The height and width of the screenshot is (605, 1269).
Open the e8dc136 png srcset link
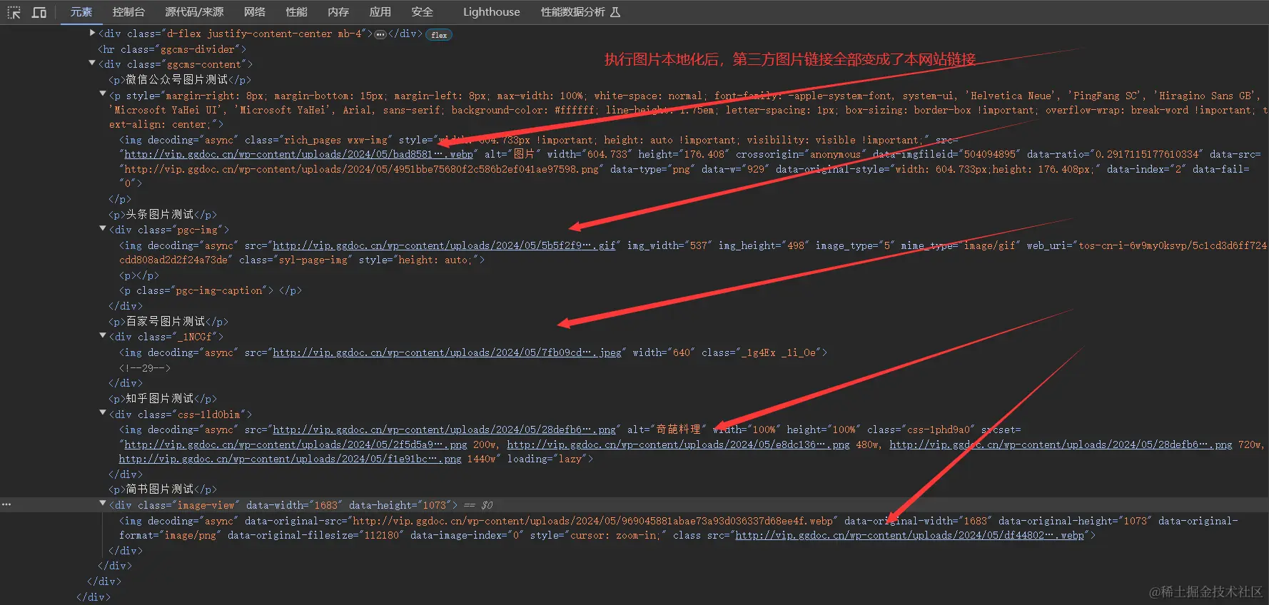pyautogui.click(x=678, y=445)
